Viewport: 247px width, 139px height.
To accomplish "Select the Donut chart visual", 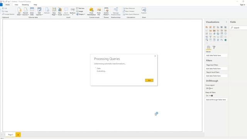I will (218, 34).
